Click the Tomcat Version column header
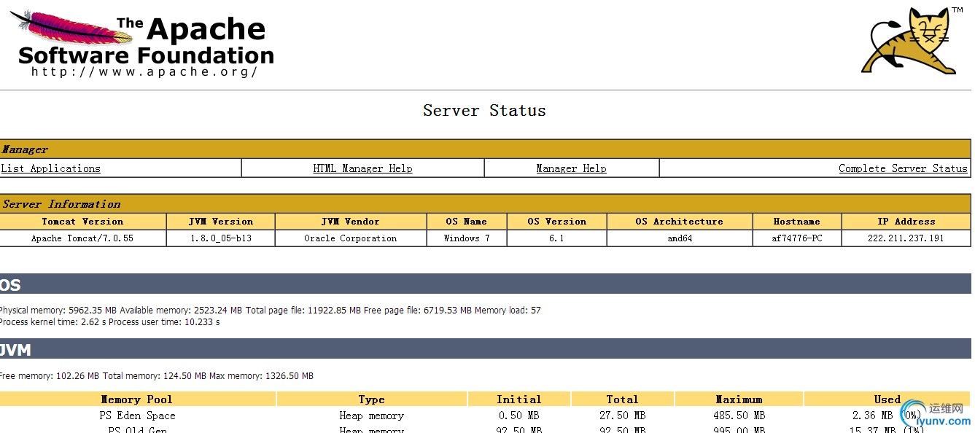The width and height of the screenshot is (975, 433). (x=82, y=222)
